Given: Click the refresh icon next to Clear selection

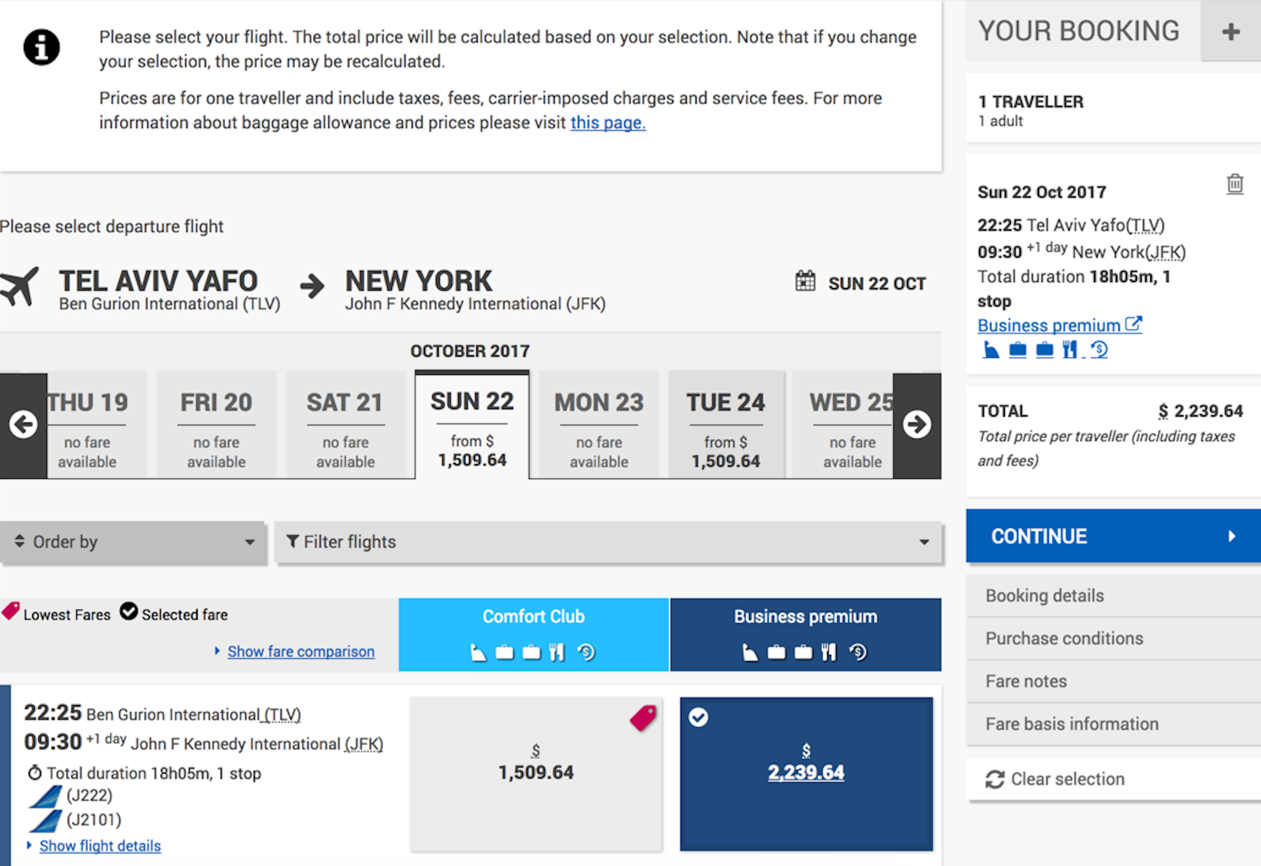Looking at the screenshot, I should click(x=994, y=779).
